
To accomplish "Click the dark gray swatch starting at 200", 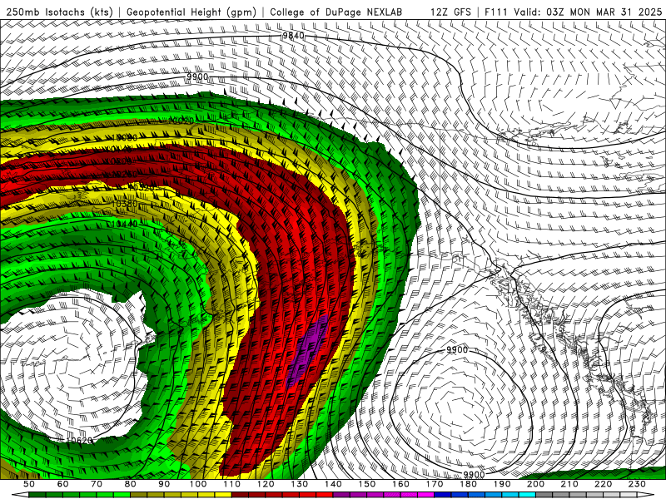I will pos(544,495).
